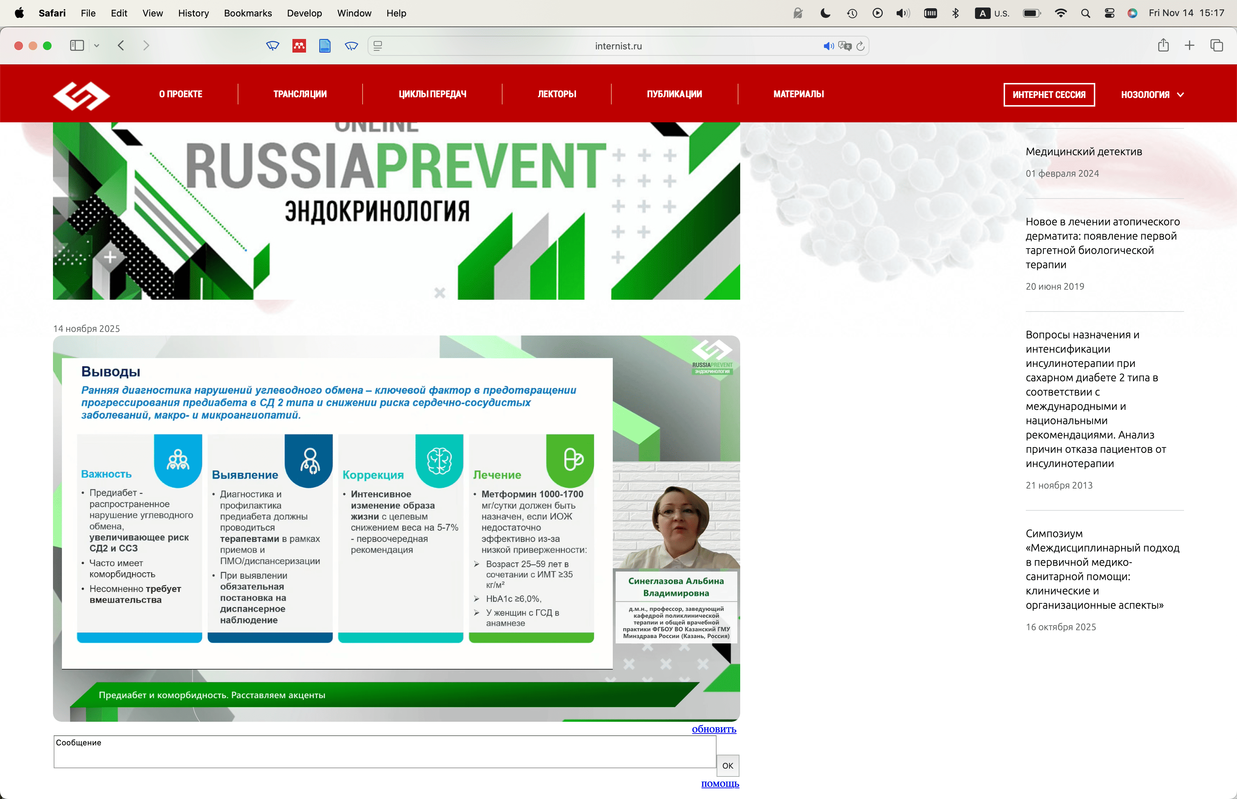Click the ИНТЕРНЕТ СЕССИЯ button
Viewport: 1237px width, 799px height.
point(1049,94)
